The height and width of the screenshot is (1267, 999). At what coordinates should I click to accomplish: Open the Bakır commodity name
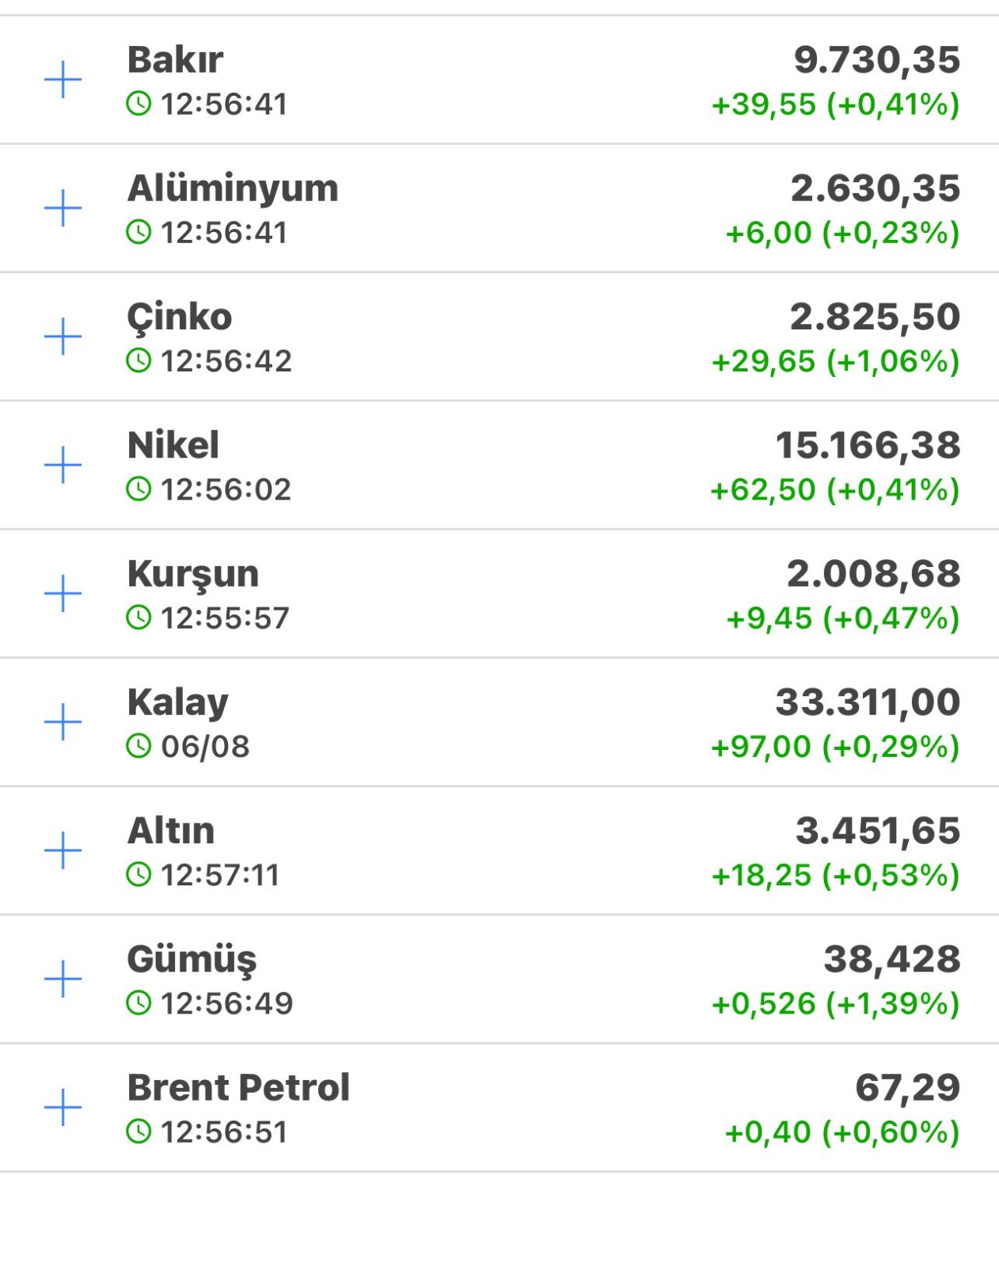pos(175,59)
